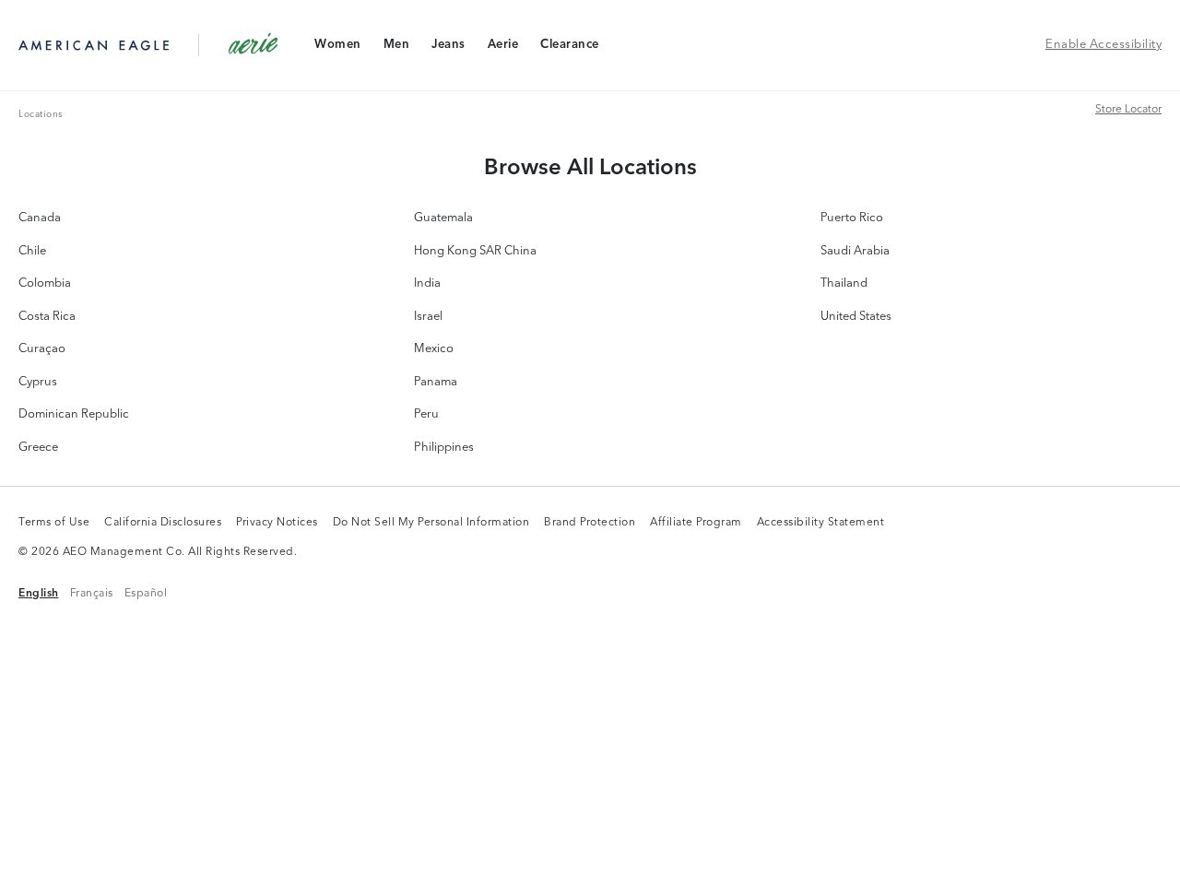
Task: View Privacy Notices
Action: [277, 522]
